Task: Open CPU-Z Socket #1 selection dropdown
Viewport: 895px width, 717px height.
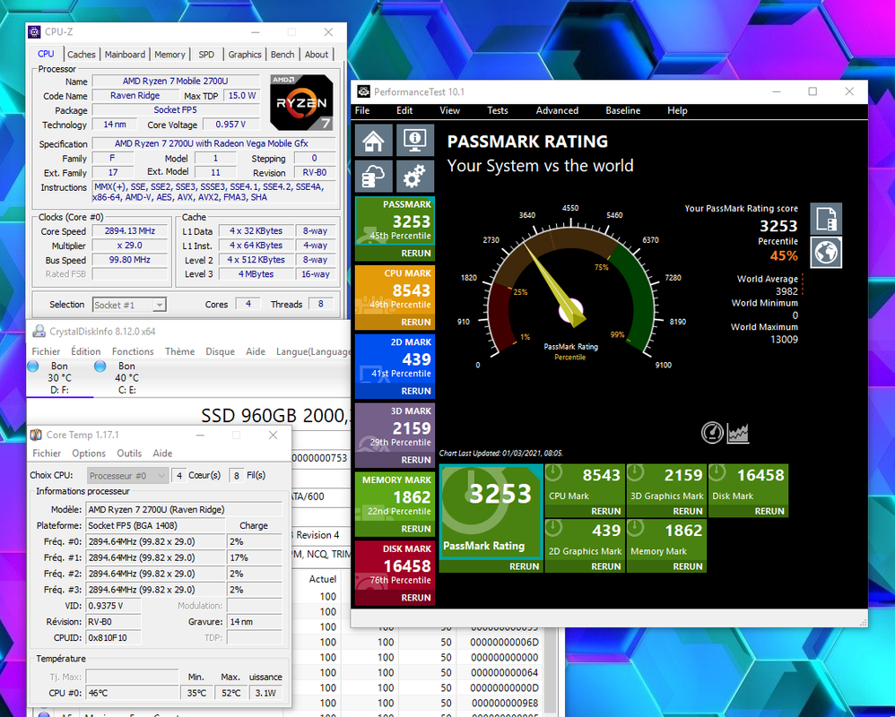Action: tap(129, 305)
